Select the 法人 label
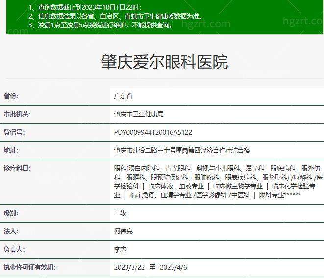The width and height of the screenshot is (324, 278). pyautogui.click(x=11, y=231)
